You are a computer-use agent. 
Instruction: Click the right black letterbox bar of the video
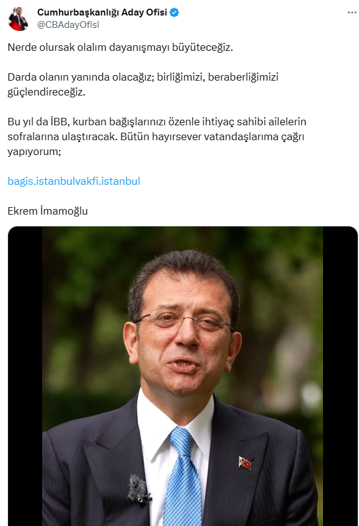pos(340,376)
